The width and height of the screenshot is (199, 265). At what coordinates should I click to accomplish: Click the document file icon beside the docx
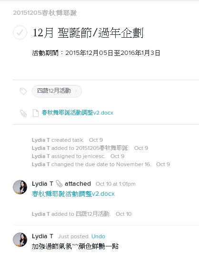36,113
